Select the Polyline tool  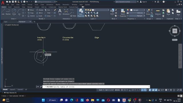pyautogui.click(x=8, y=12)
